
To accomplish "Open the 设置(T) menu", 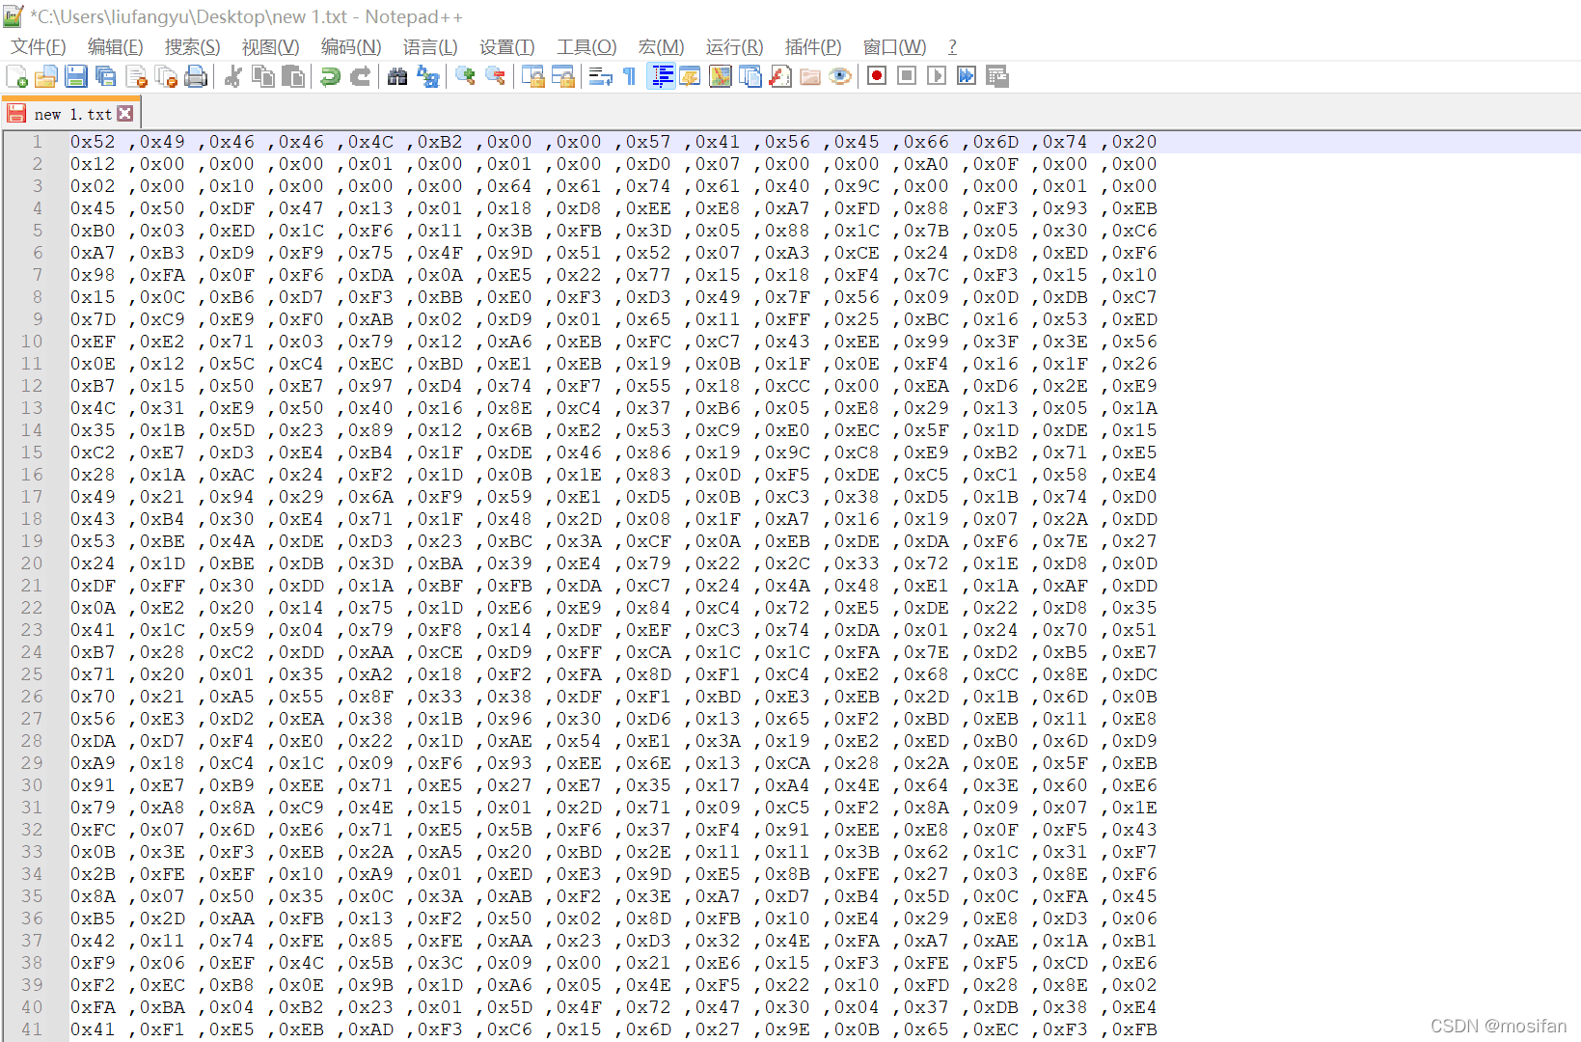I will (x=506, y=47).
